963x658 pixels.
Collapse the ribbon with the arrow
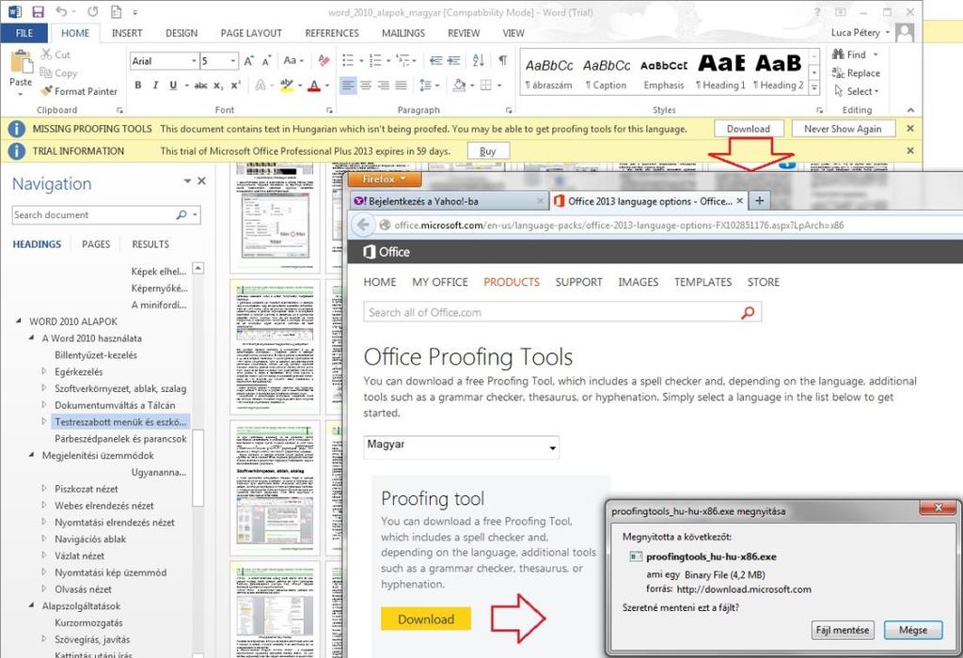click(910, 110)
